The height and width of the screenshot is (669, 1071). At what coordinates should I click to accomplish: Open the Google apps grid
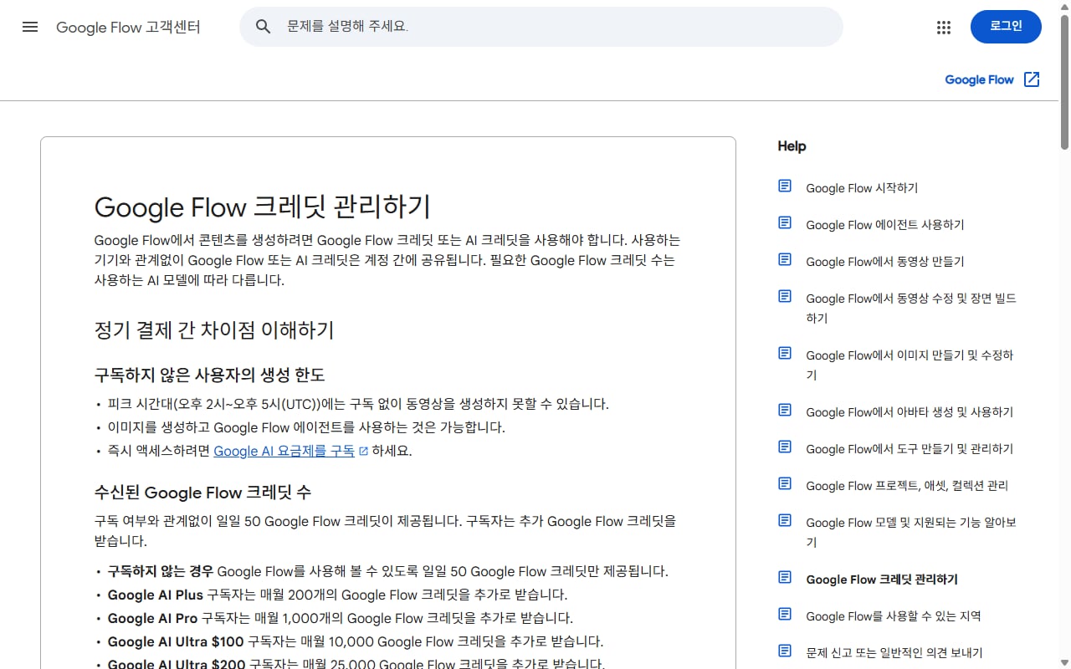click(x=944, y=27)
